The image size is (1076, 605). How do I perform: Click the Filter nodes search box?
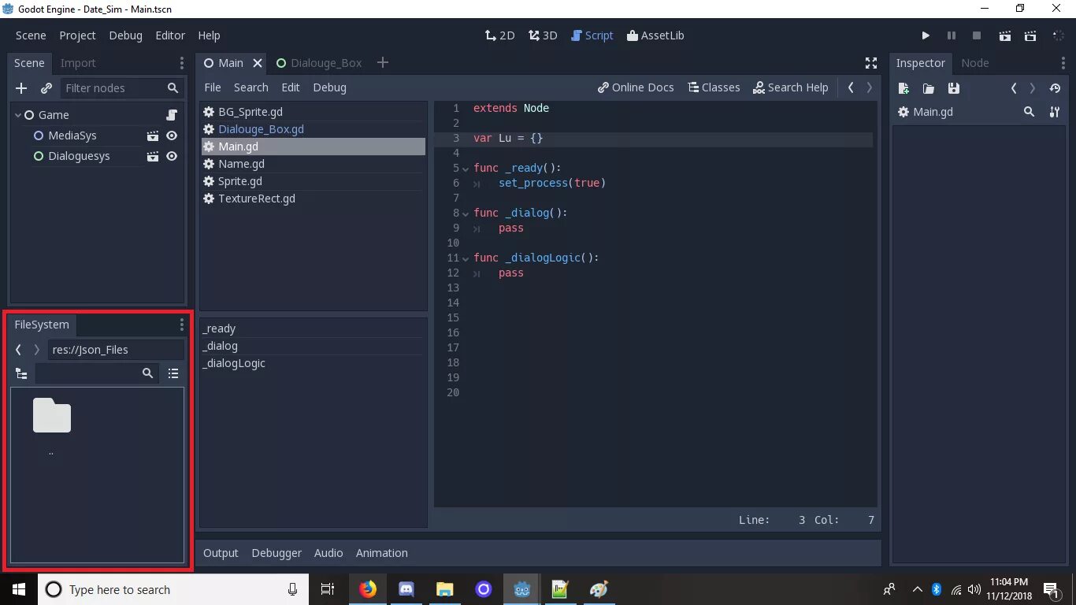point(122,88)
